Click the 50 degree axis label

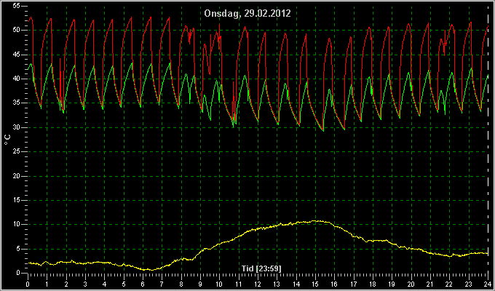(x=17, y=30)
